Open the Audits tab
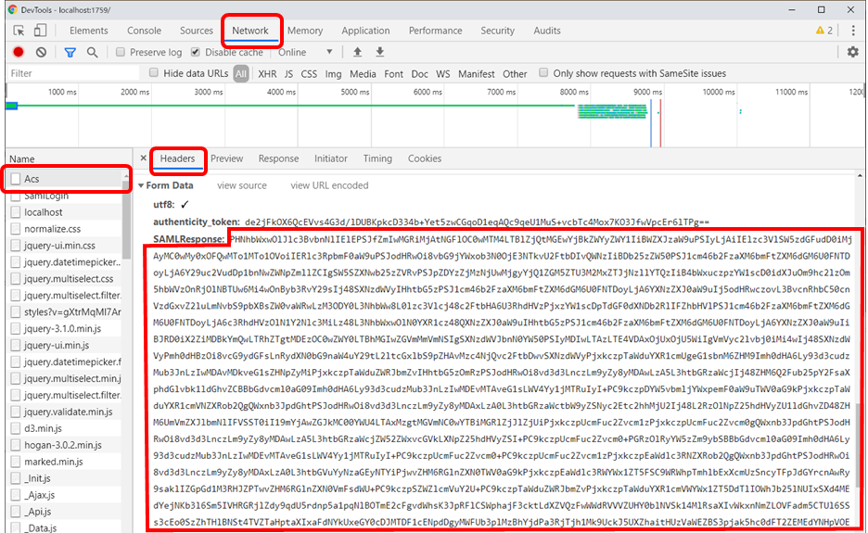The image size is (868, 533). 547,31
